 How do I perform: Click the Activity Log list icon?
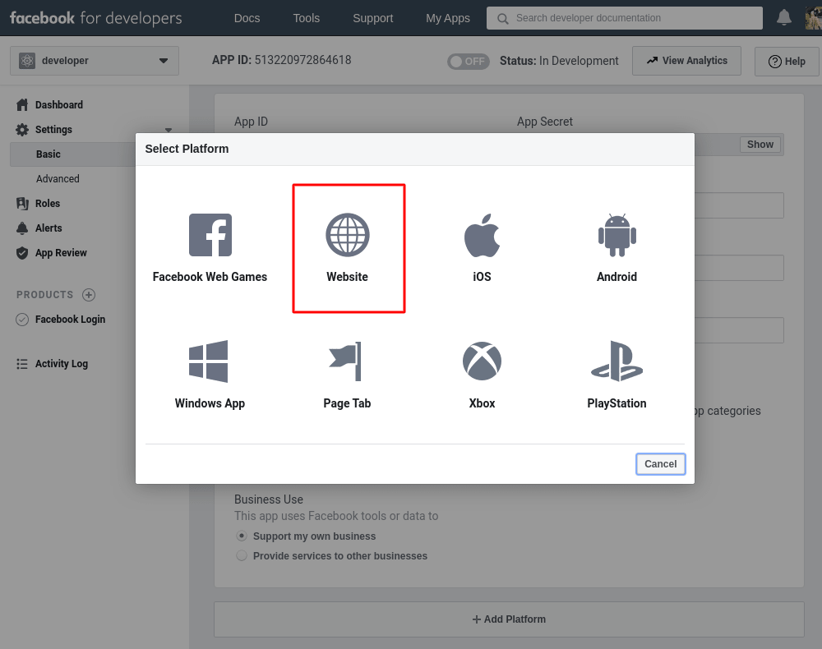(x=22, y=364)
